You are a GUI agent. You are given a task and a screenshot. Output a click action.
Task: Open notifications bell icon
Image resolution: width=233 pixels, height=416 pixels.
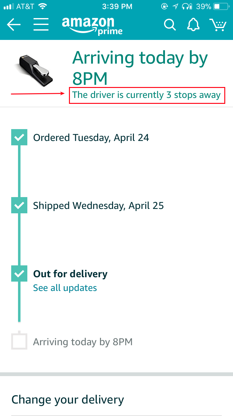(193, 25)
